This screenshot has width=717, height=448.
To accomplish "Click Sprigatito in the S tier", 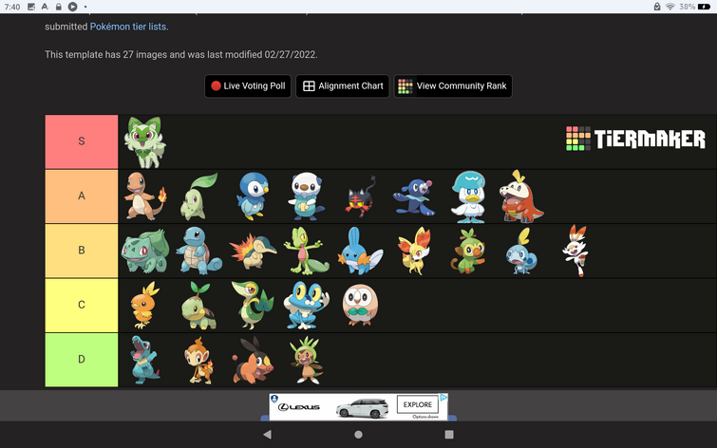I will point(145,141).
